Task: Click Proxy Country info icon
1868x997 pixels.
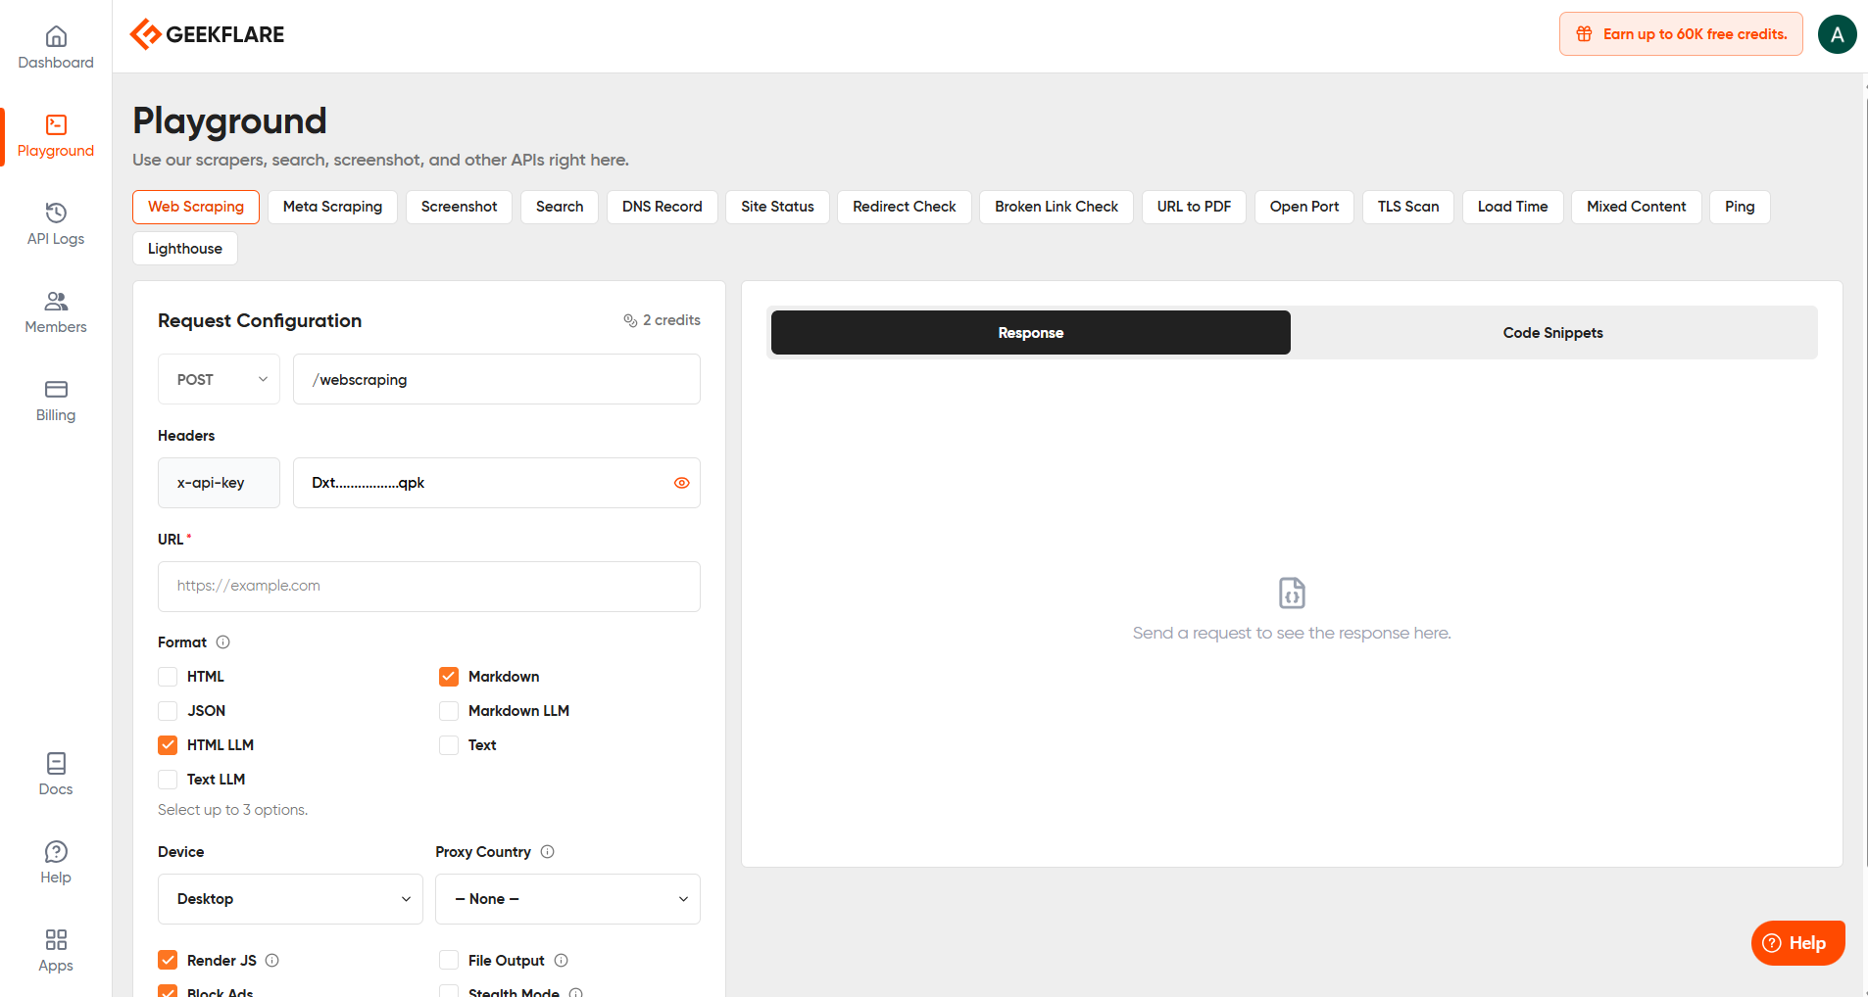Action: [548, 852]
